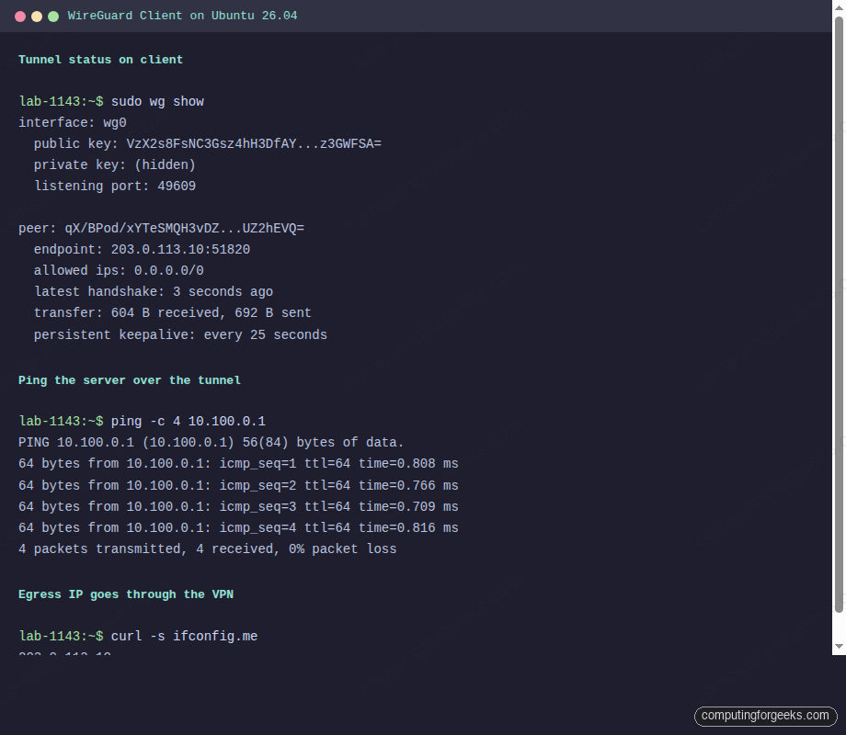Select the curl -s ifconfig.me command

point(184,636)
